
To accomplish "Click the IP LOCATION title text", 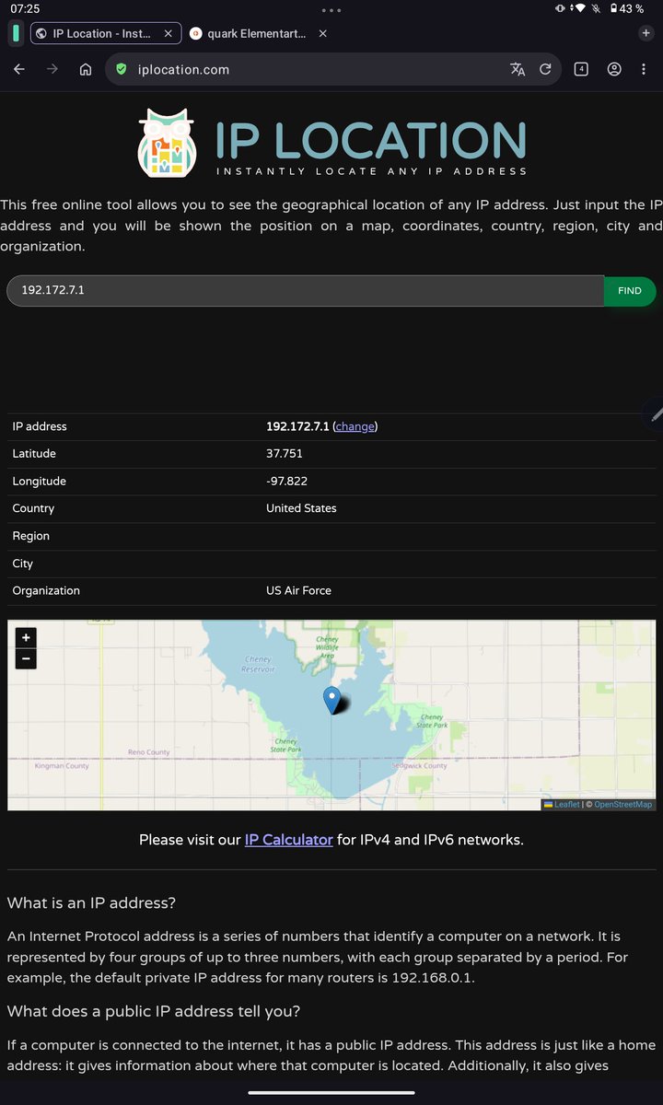I will tap(371, 140).
